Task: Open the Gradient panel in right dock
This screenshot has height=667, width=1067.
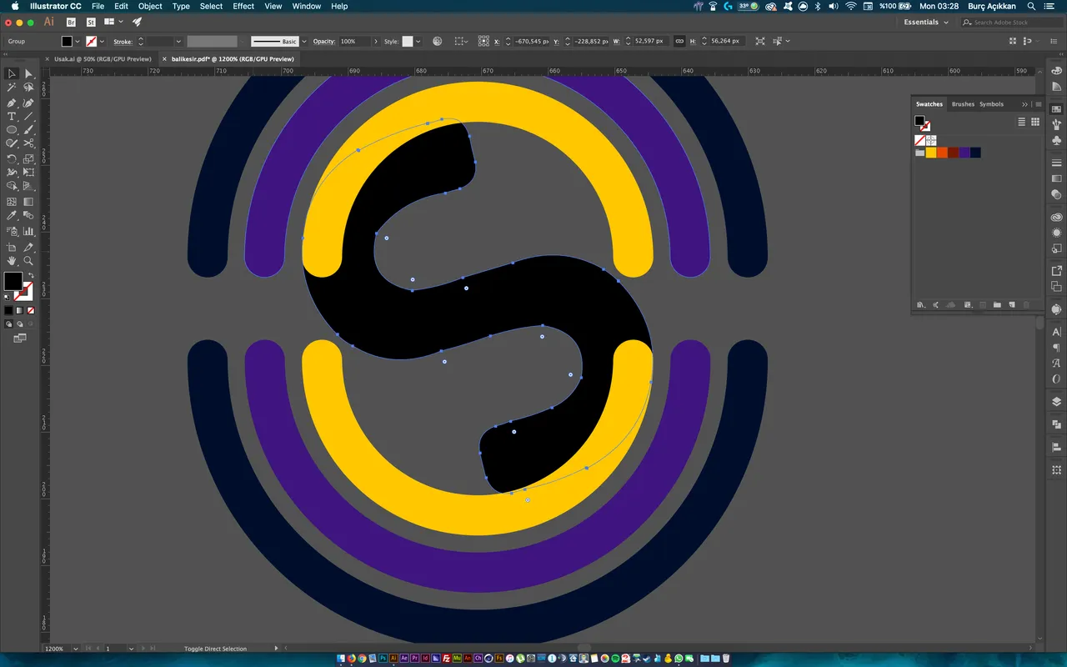Action: [x=1056, y=178]
